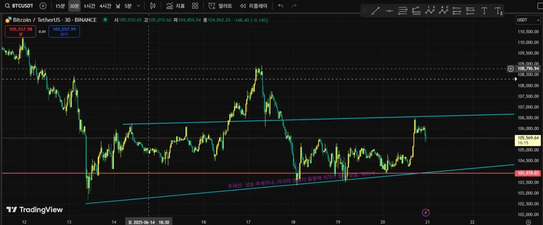Viewport: 543px width, 225px height.
Task: Click the 시 open value 105,010.65
Action: (x=128, y=20)
